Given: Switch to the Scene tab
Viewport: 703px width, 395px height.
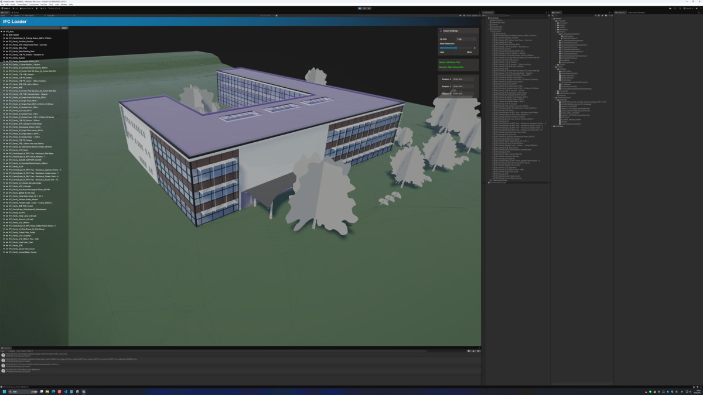Looking at the screenshot, I should pyautogui.click(x=15, y=12).
